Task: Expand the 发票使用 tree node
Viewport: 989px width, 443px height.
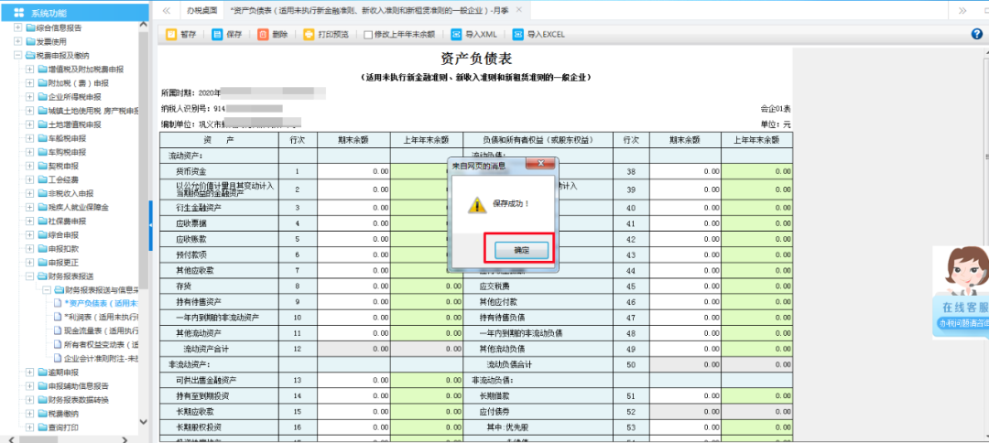Action: [17, 41]
